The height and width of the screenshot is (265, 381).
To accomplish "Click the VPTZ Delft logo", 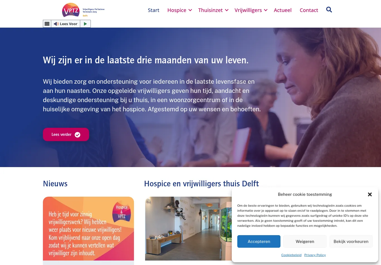I will (x=83, y=10).
